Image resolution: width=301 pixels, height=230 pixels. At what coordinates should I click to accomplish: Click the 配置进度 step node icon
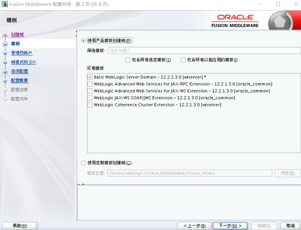click(5, 90)
